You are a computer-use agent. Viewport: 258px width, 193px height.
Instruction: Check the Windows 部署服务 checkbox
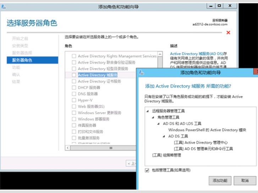point(74,119)
